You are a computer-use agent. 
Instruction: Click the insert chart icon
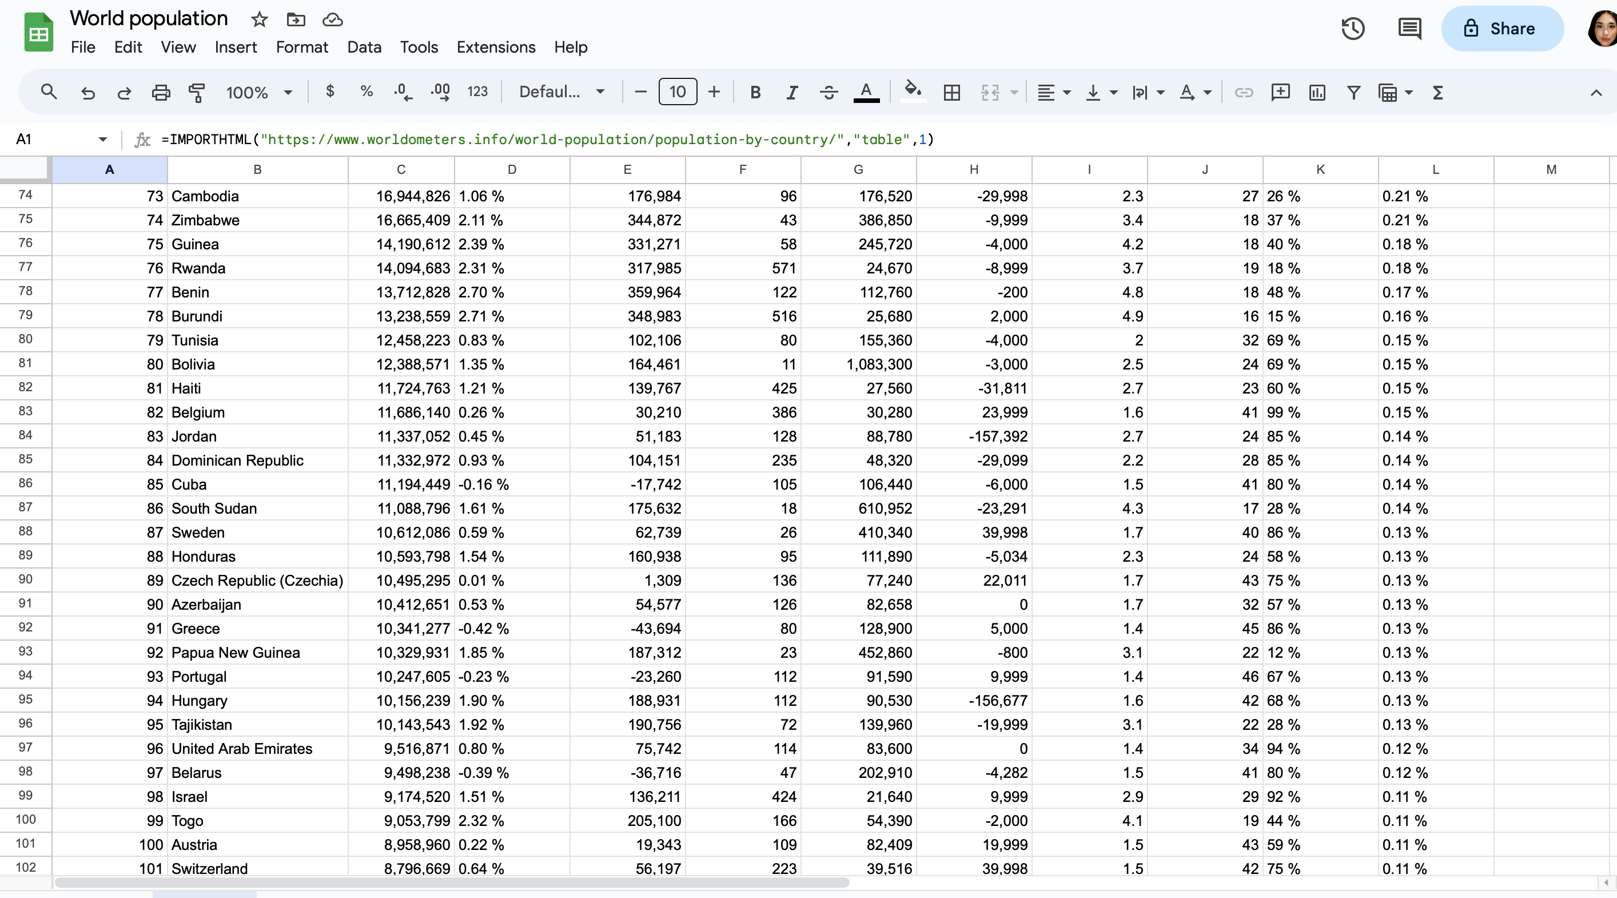click(1317, 92)
